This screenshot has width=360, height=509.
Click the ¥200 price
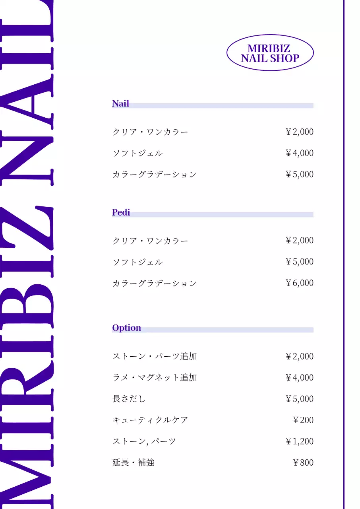tap(303, 420)
